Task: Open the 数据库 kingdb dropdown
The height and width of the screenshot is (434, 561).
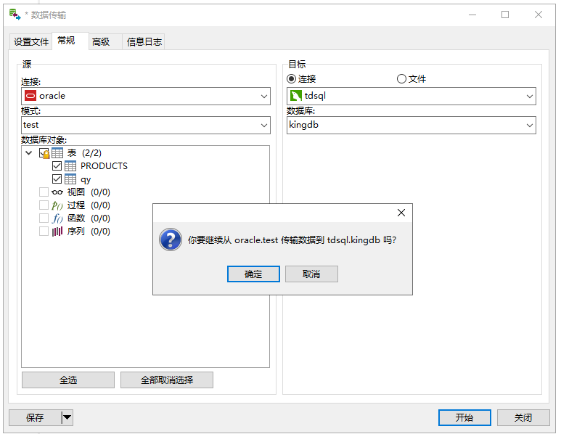Action: coord(530,126)
